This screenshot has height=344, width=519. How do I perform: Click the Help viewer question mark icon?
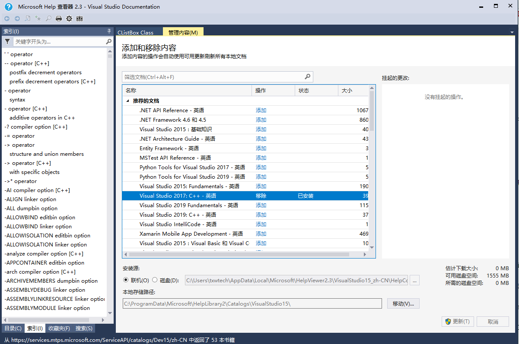[8, 6]
